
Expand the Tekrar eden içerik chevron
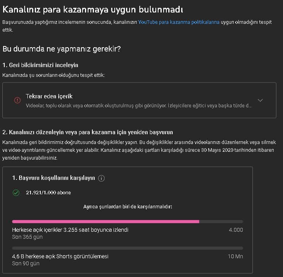pos(260,100)
